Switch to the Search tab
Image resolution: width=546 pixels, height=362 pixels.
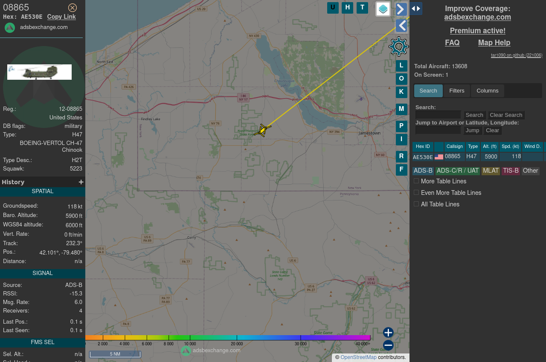pos(428,91)
